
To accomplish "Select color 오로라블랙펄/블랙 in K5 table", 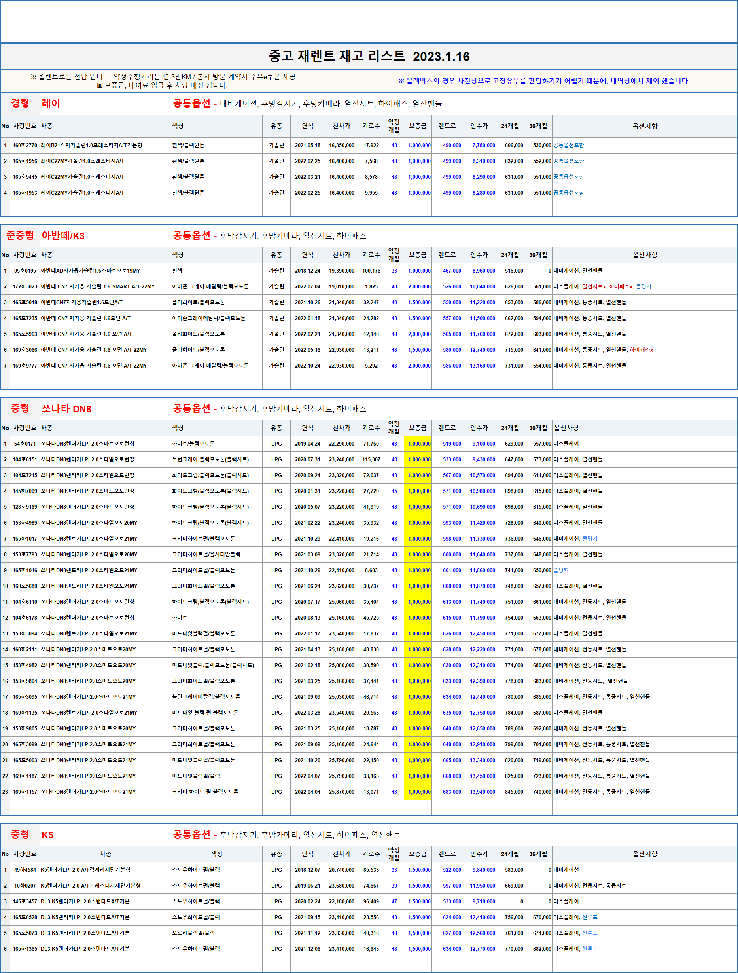I will click(x=193, y=933).
